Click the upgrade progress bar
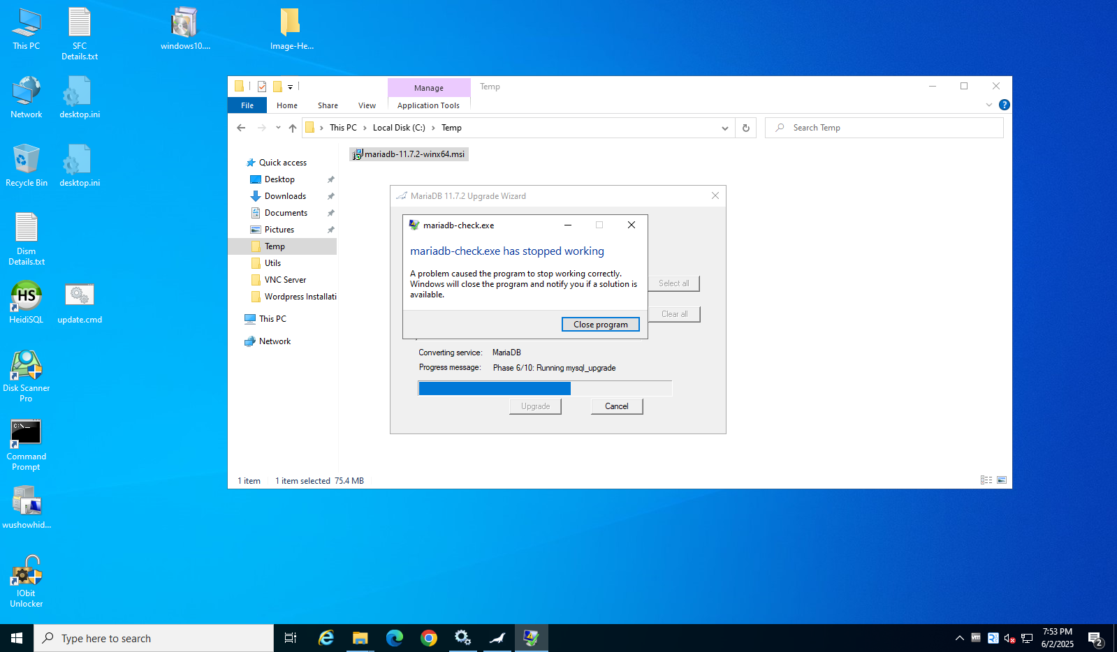 pos(545,388)
